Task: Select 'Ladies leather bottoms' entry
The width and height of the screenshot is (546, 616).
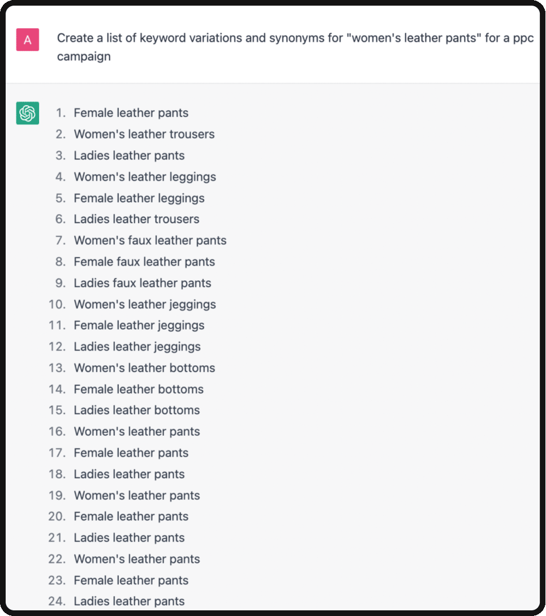Action: coord(136,410)
